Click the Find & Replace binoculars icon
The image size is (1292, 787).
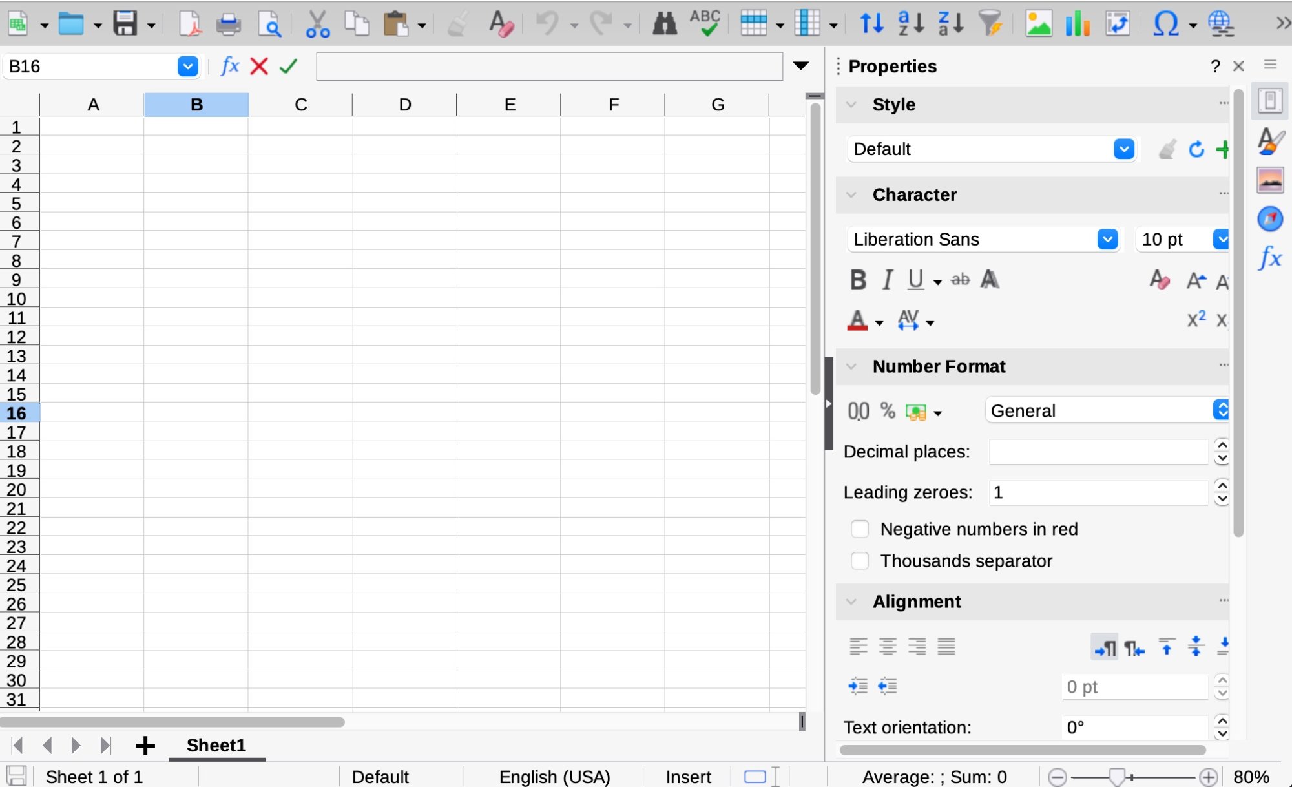664,24
